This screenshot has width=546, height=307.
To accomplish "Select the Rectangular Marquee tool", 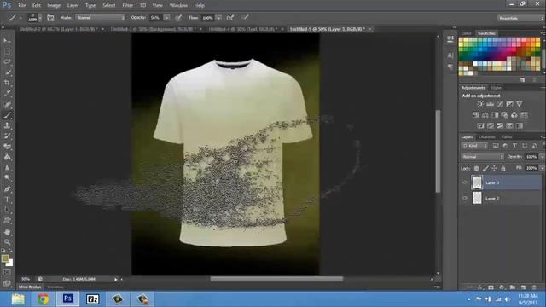I will pos(7,51).
